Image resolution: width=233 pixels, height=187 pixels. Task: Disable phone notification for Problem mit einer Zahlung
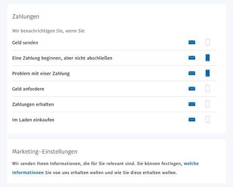[x=208, y=73]
